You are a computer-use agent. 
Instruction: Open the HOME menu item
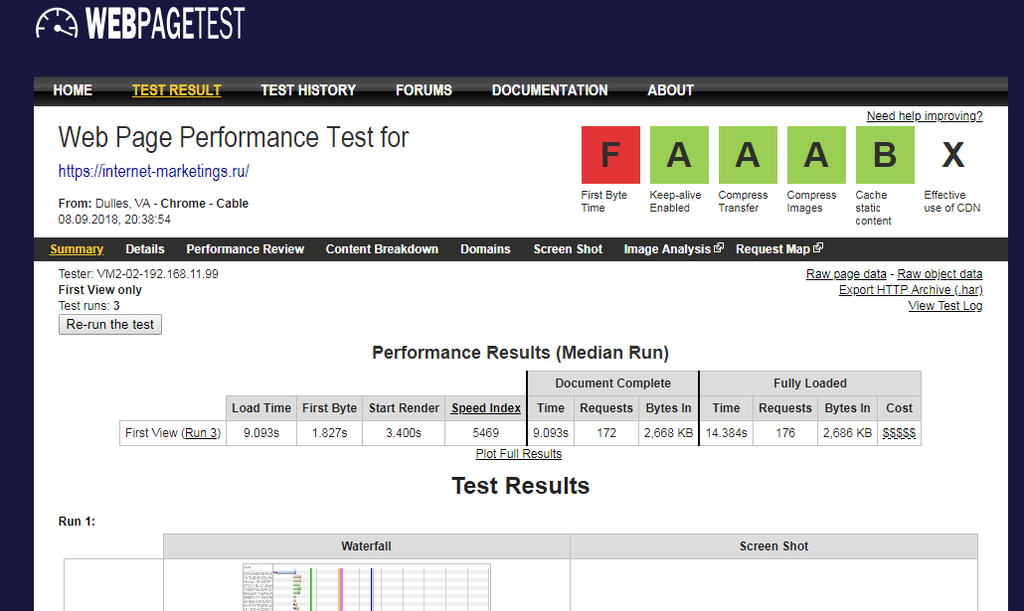coord(73,90)
